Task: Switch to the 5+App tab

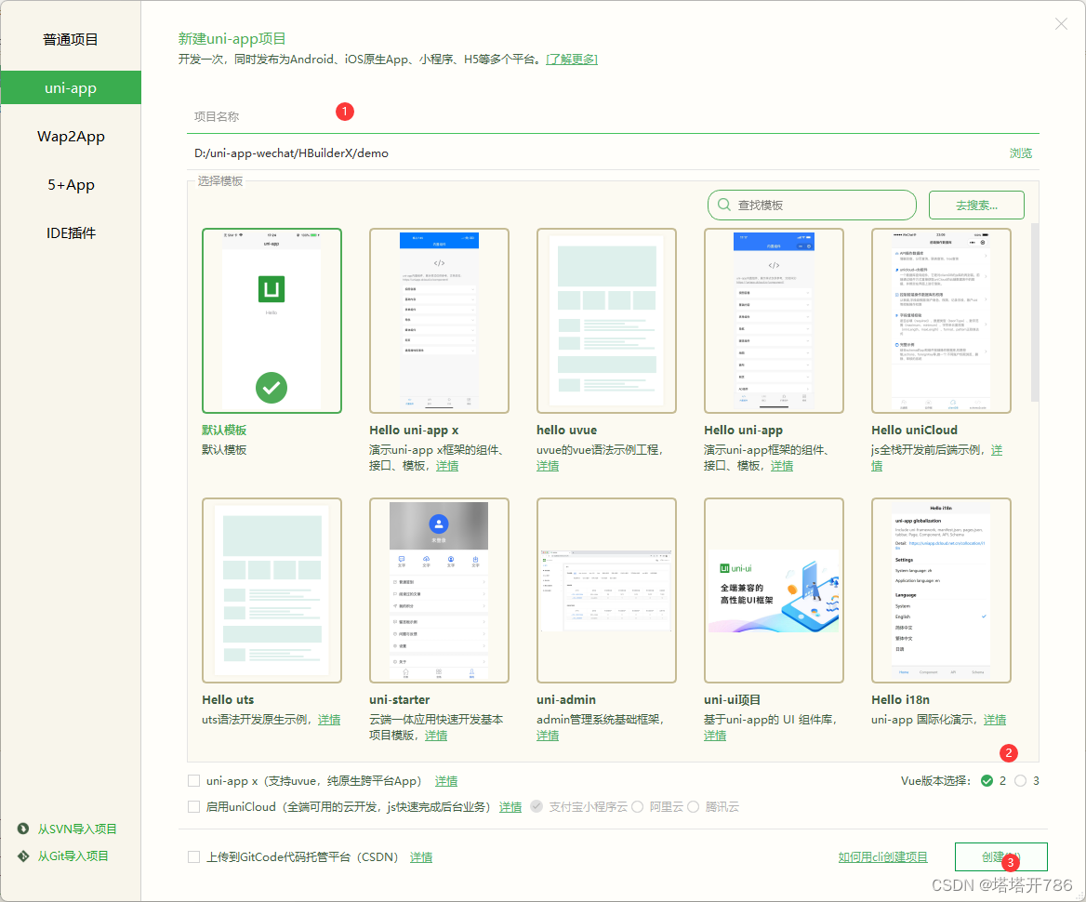Action: tap(70, 184)
